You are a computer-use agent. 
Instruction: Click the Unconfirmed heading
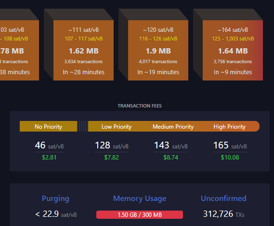click(x=223, y=199)
